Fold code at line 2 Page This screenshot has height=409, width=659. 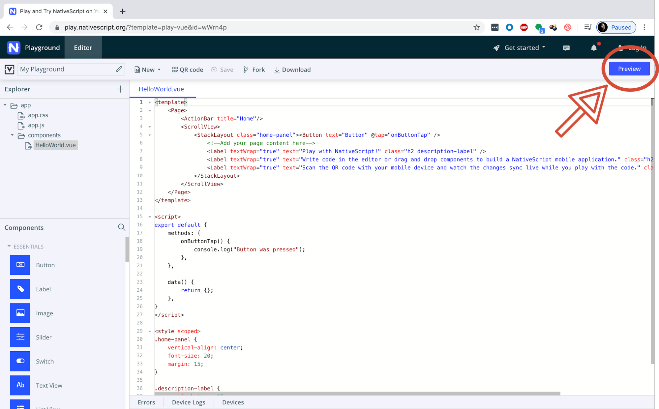point(150,110)
